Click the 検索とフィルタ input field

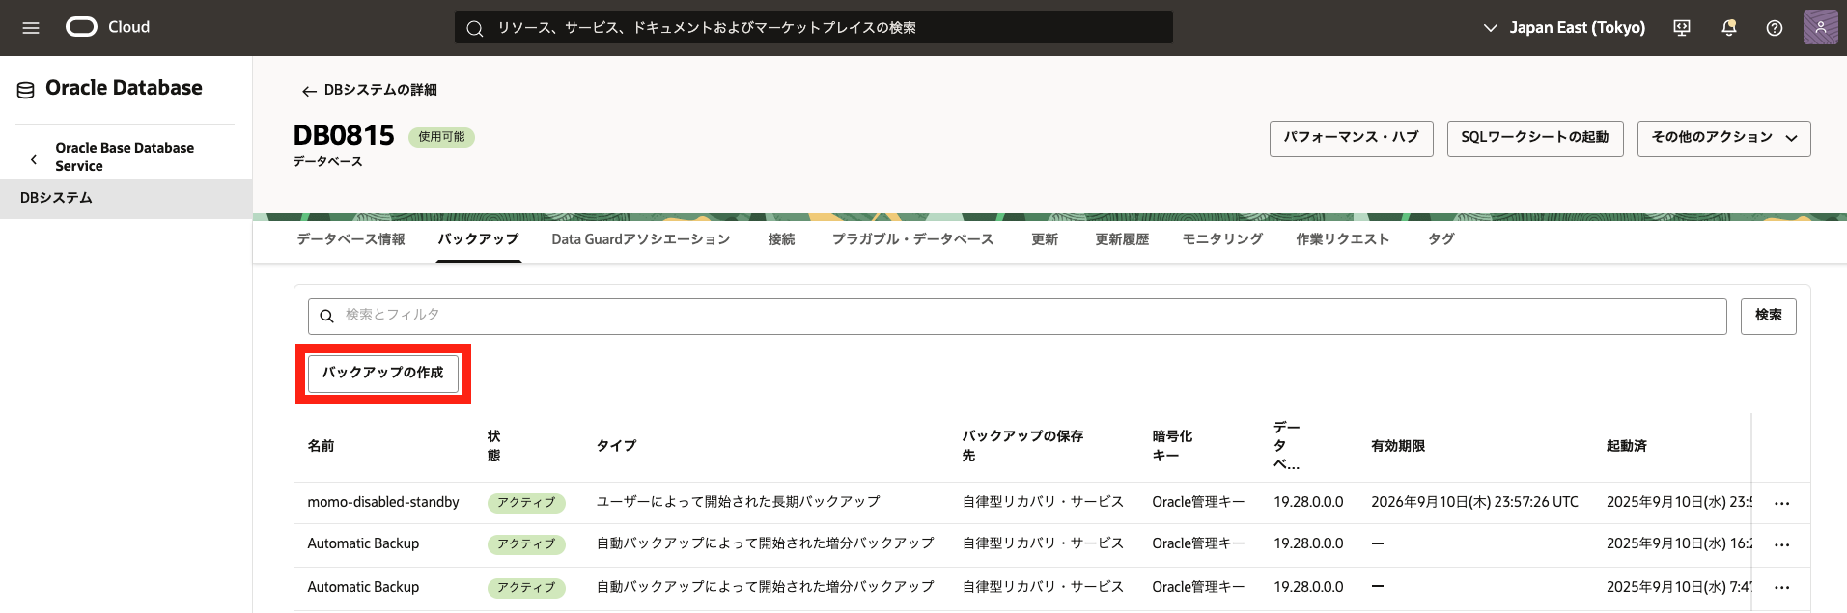pos(1017,316)
